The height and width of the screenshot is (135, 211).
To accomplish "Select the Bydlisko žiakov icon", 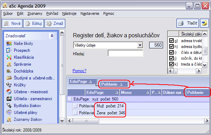I will [x=9, y=106].
